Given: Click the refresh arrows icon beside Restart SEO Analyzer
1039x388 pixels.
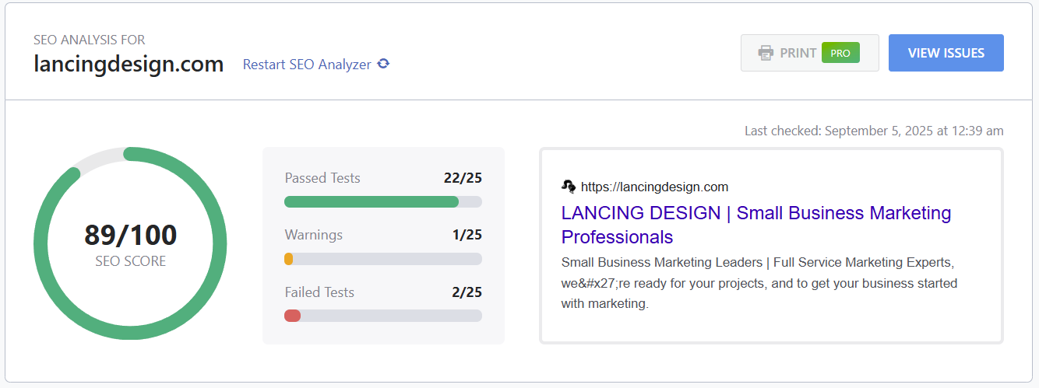Looking at the screenshot, I should (383, 65).
